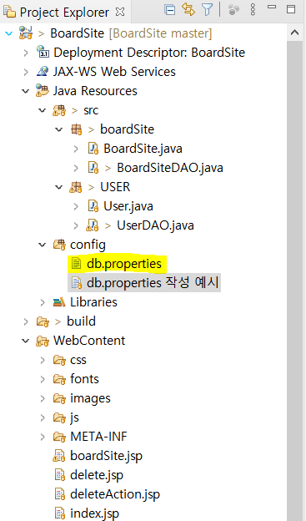The height and width of the screenshot is (521, 306).
Task: Select boardSite.jsp file
Action: coord(106,456)
